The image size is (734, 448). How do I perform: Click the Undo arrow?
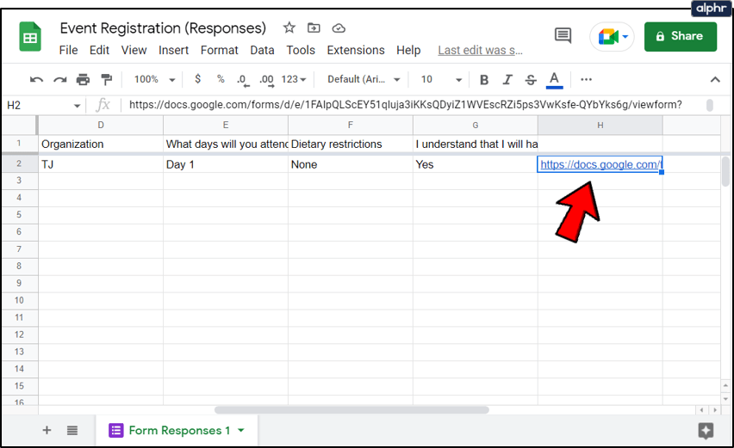pyautogui.click(x=36, y=79)
